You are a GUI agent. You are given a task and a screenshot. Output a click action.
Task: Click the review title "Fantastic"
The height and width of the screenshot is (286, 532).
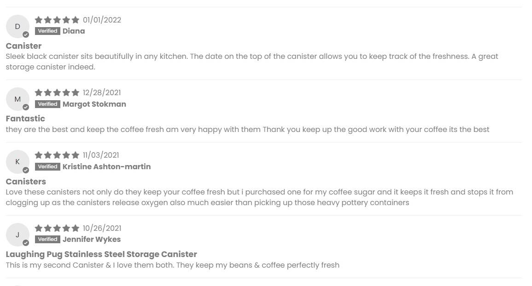click(x=25, y=119)
